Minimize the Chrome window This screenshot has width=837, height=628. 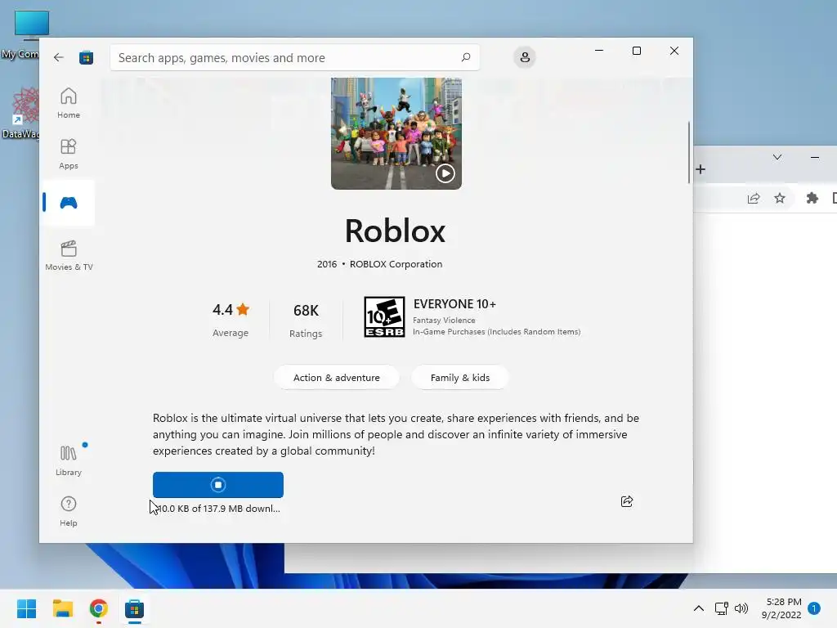(815, 157)
